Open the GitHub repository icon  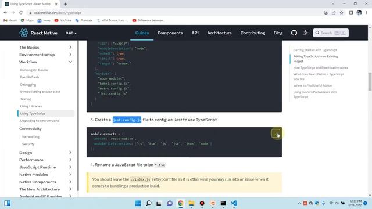[x=294, y=33]
